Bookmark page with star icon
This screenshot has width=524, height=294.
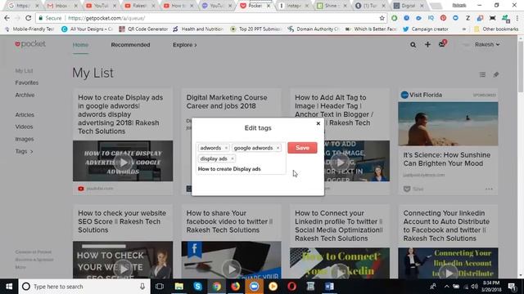click(382, 18)
